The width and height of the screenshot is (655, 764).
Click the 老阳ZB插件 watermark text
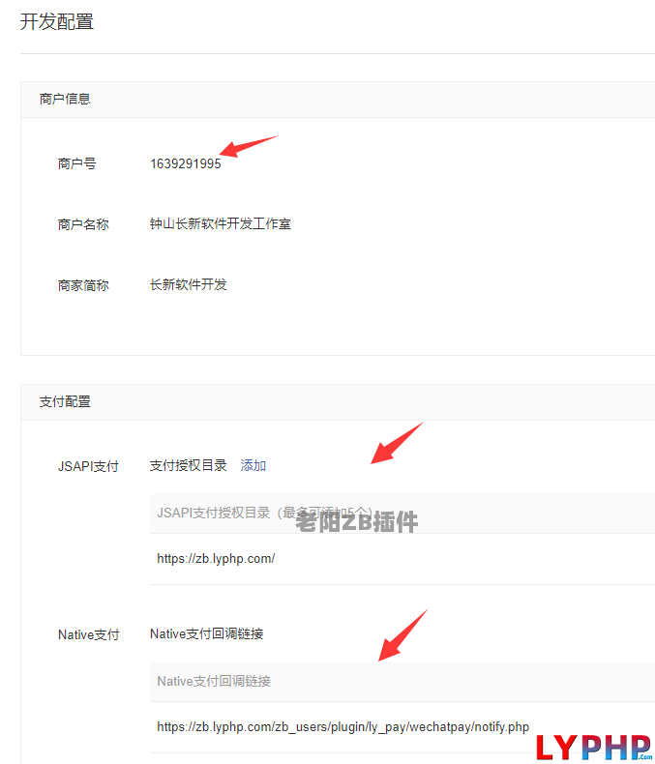click(356, 522)
